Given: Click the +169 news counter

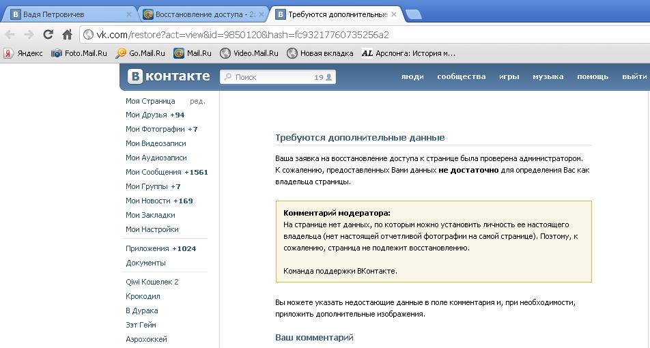Looking at the screenshot, I should [x=183, y=201].
